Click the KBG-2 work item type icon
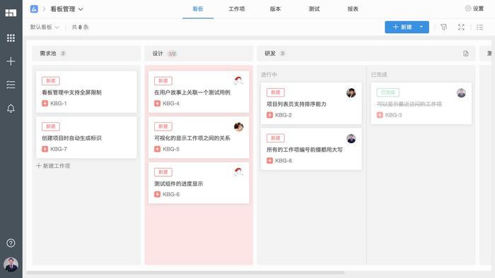The image size is (495, 278). coord(269,115)
